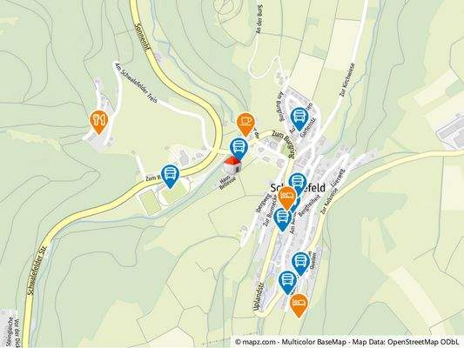The width and height of the screenshot is (464, 348).
Task: Click the Zur Kirchwiese street label
Action: click(346, 79)
